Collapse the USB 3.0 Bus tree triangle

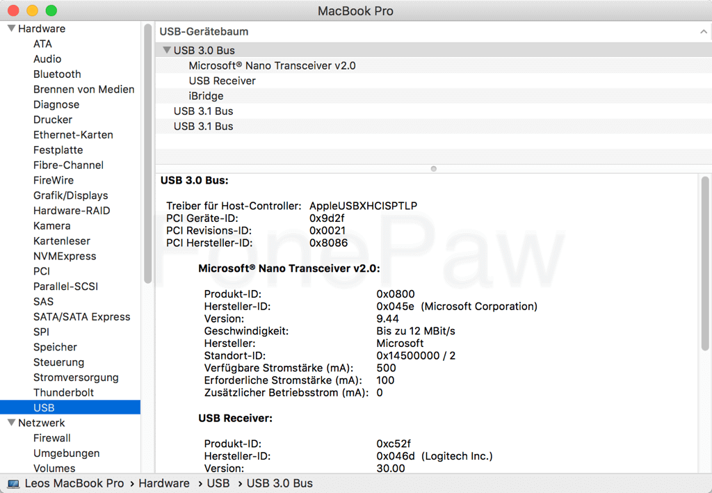pyautogui.click(x=167, y=50)
